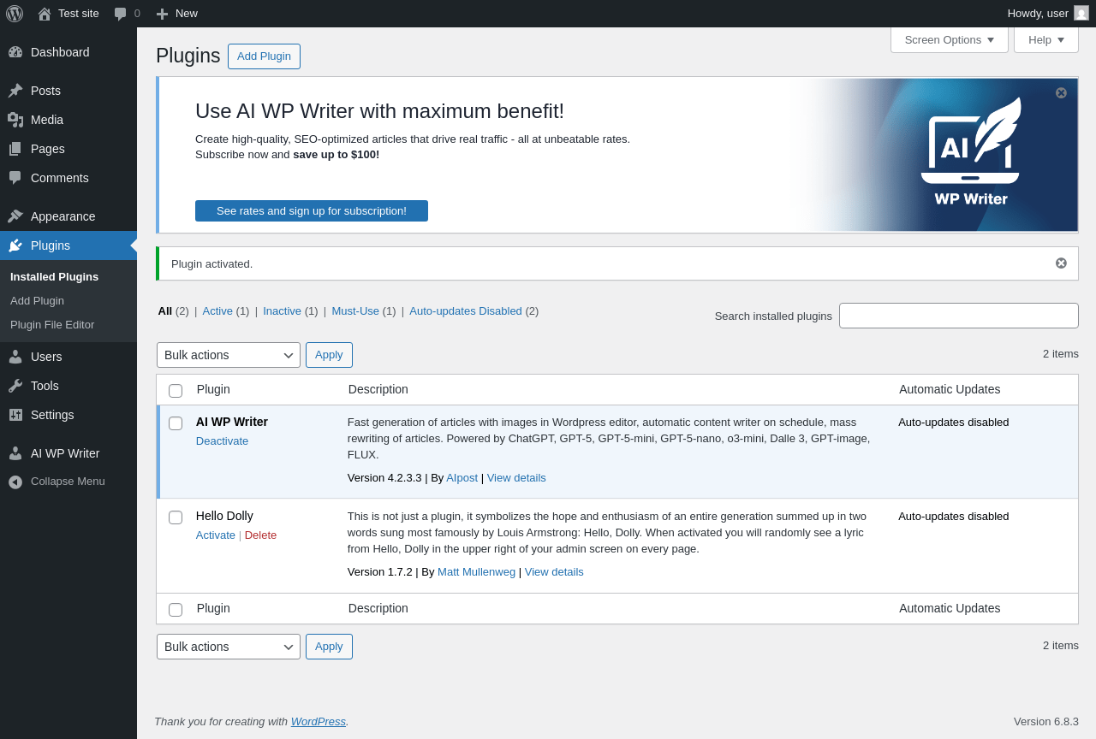
Task: Open the WordPress link in footer
Action: point(319,721)
